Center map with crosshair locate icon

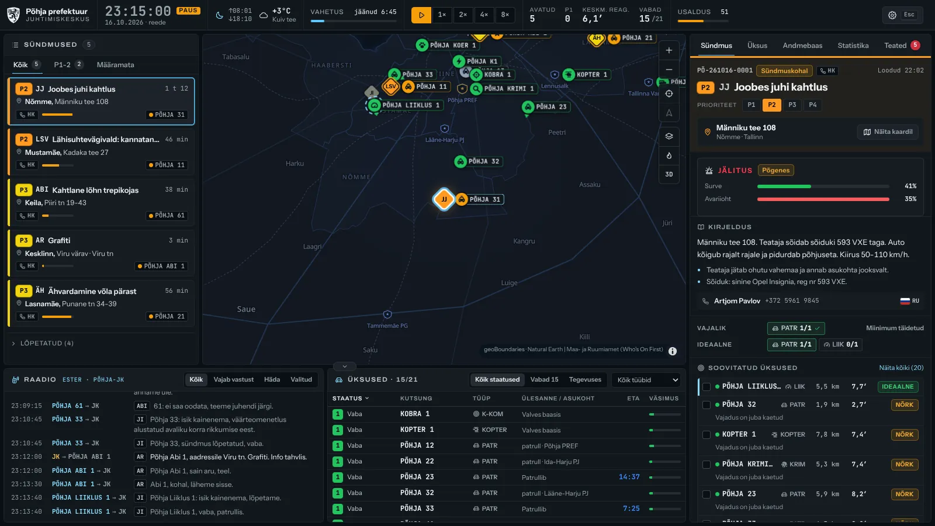(x=669, y=94)
